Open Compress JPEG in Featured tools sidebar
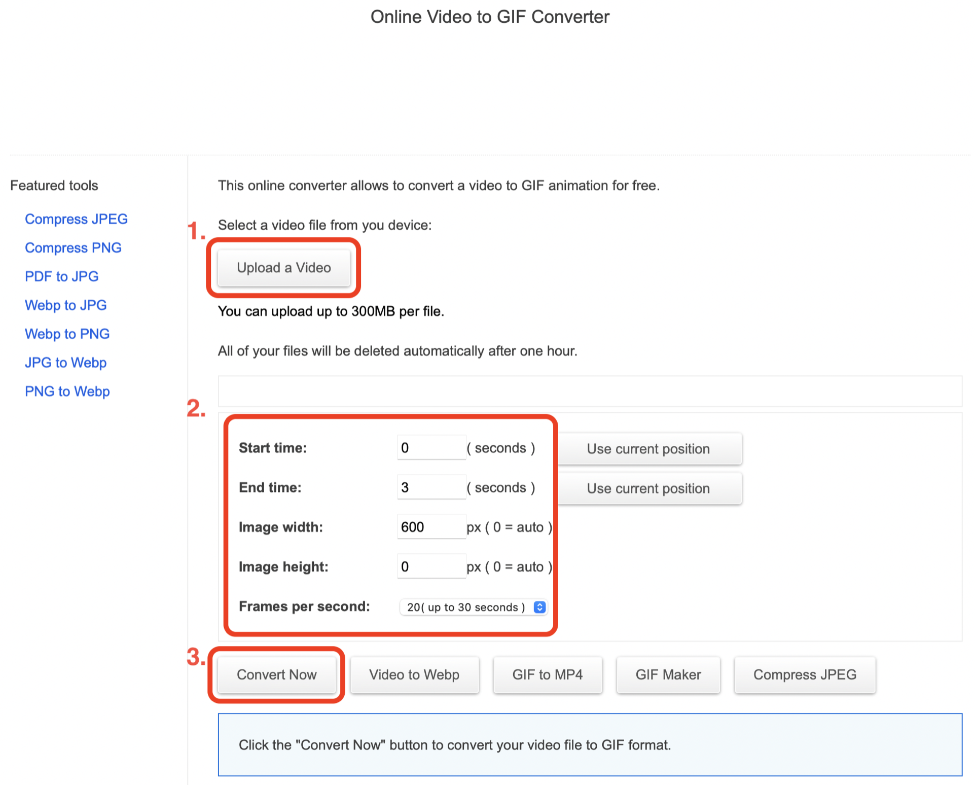 [x=76, y=219]
